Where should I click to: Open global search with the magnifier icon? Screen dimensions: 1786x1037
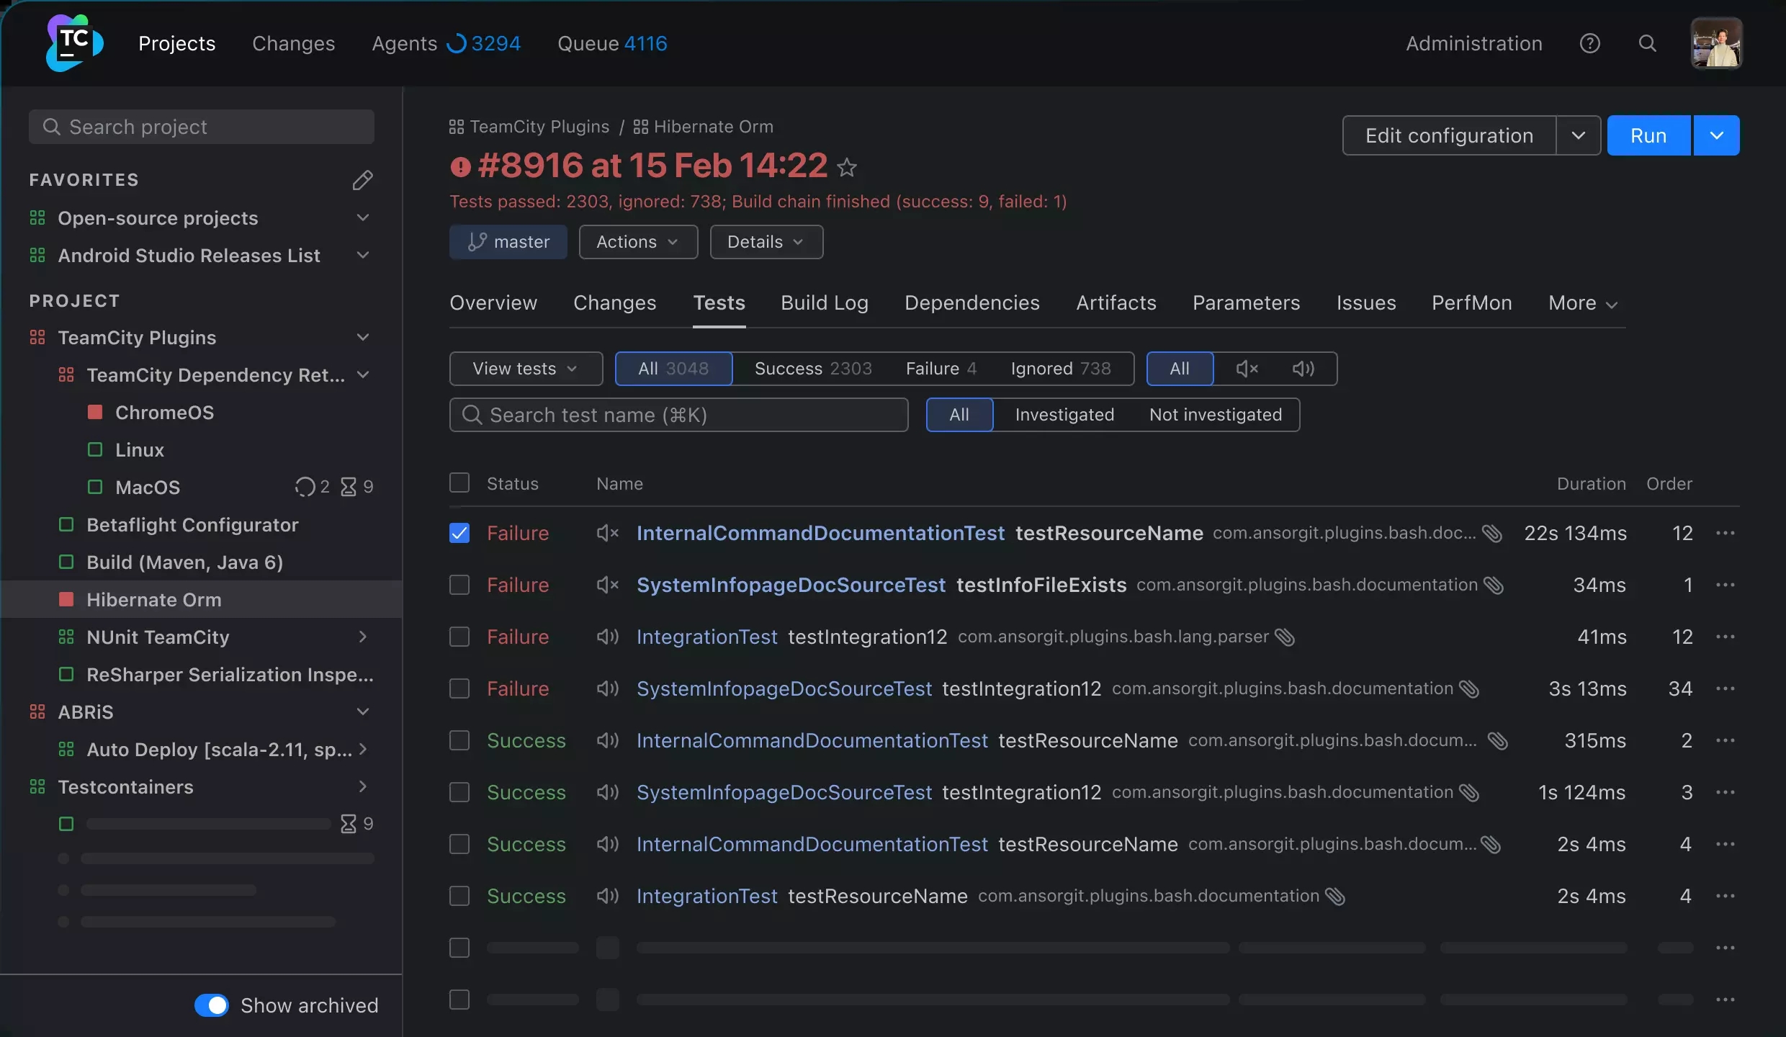1647,43
